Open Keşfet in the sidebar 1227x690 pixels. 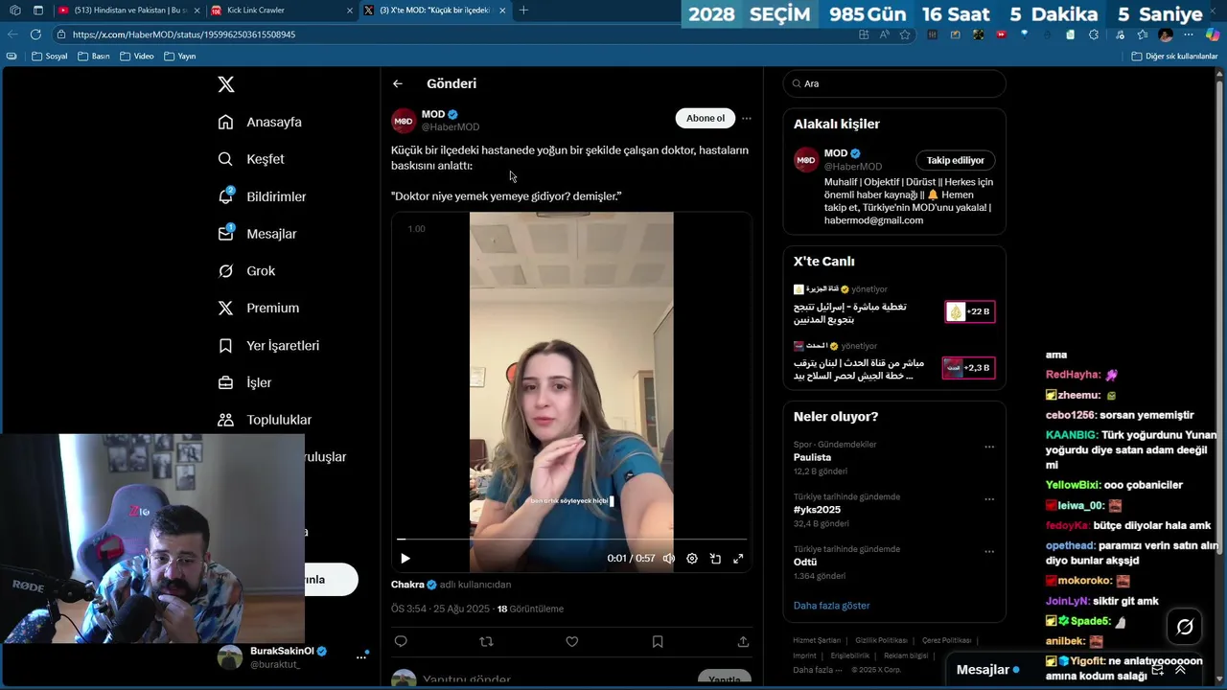click(x=251, y=159)
